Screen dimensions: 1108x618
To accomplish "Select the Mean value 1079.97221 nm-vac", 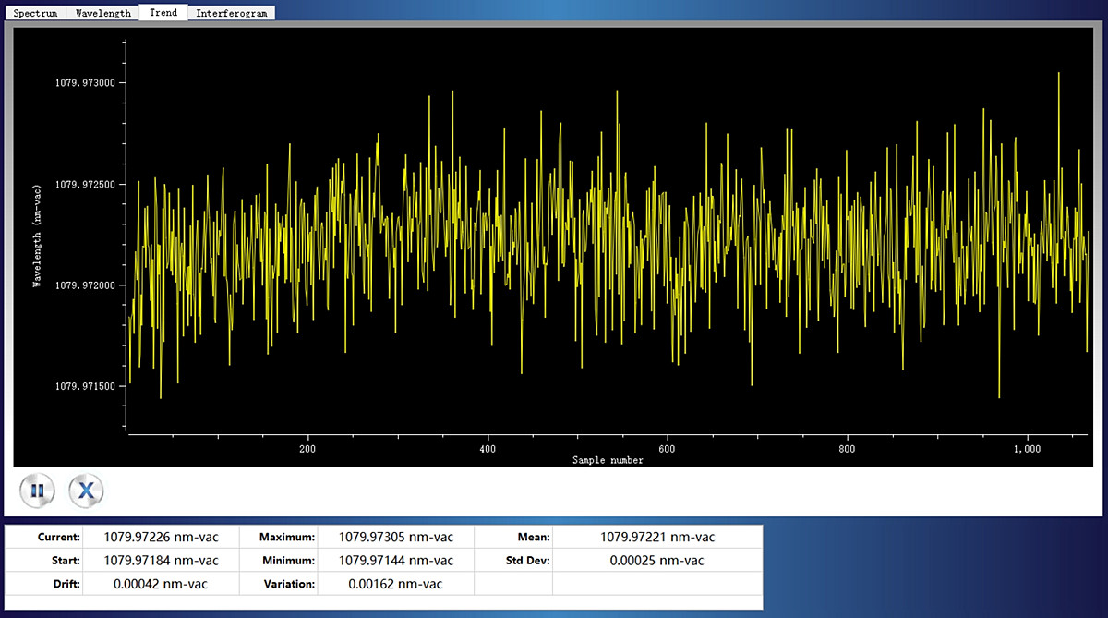I will [657, 537].
